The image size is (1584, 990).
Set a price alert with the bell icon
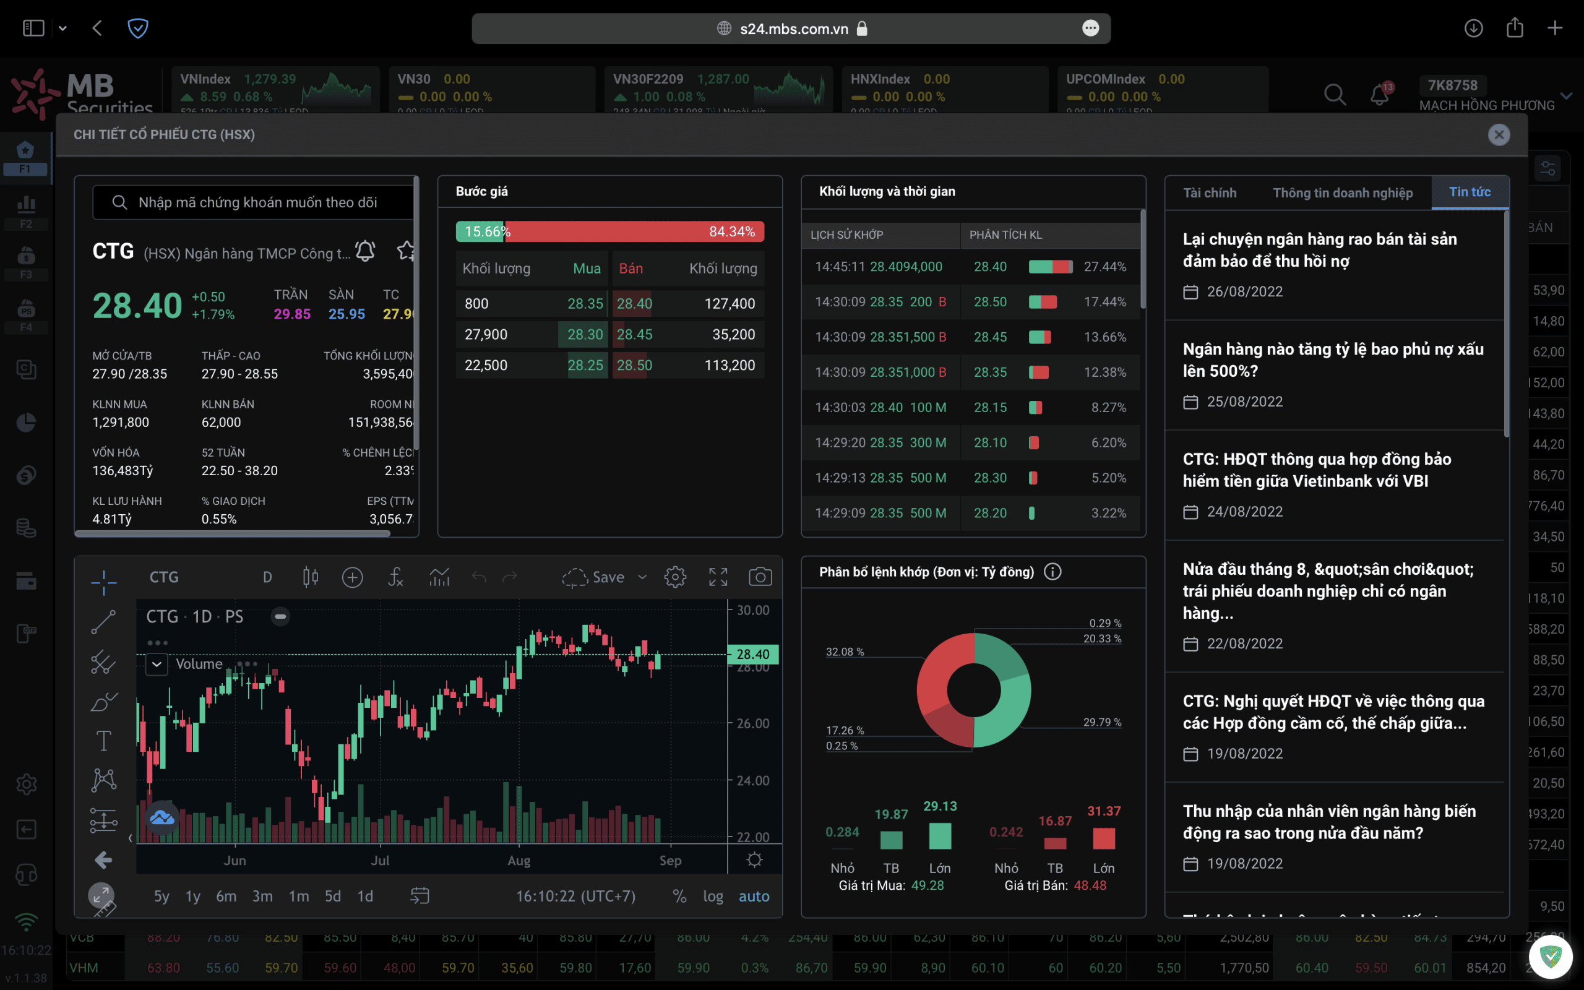coord(365,251)
